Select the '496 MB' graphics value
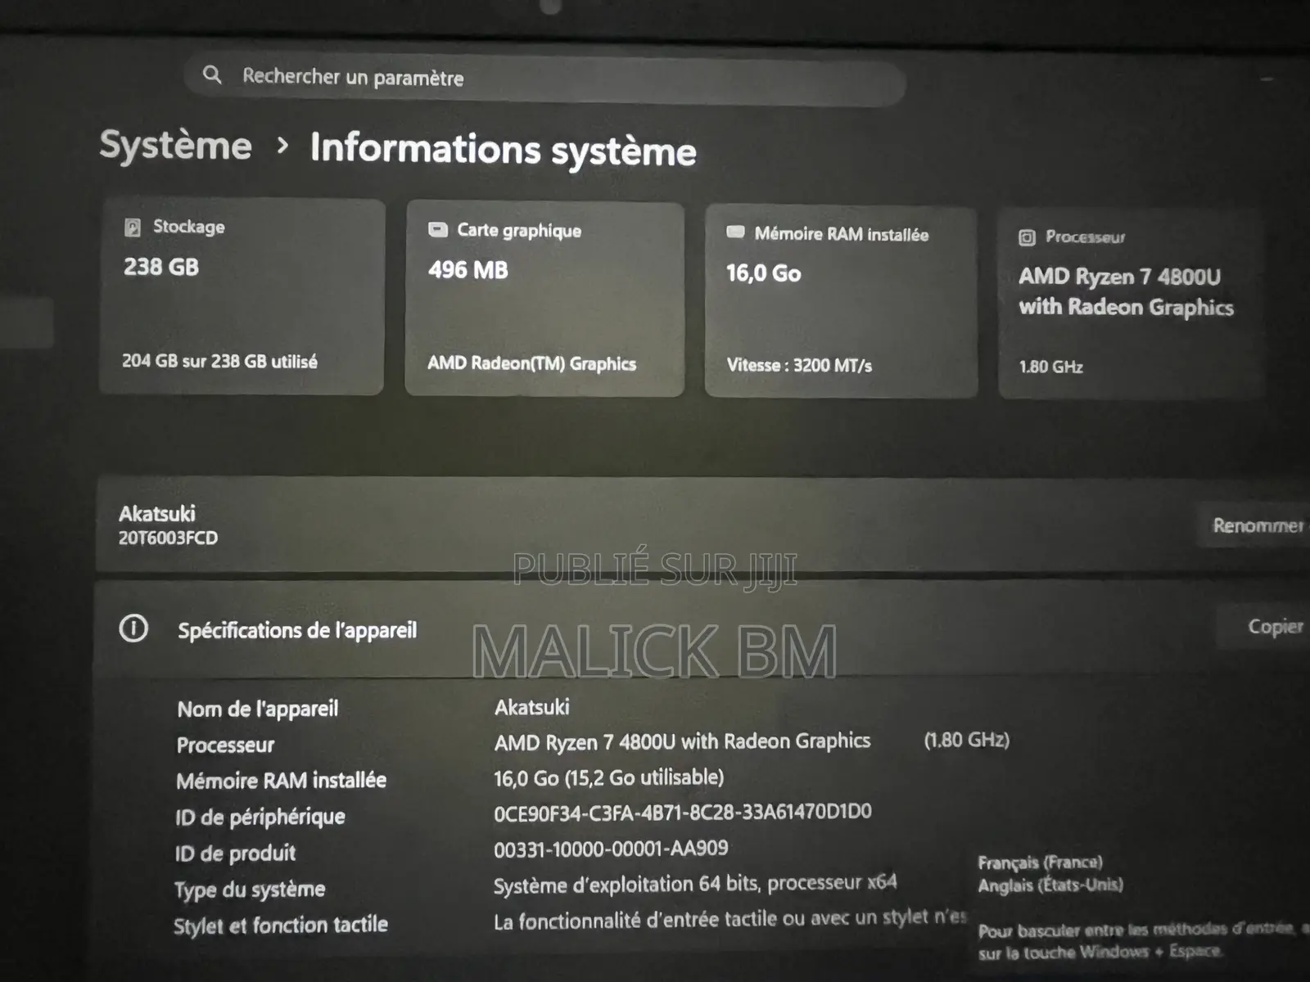 point(468,270)
